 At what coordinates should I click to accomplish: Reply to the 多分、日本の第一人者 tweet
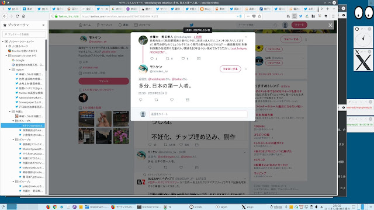click(140, 100)
